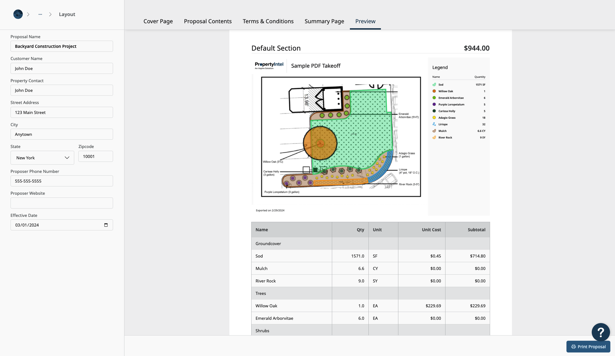The image size is (615, 356).
Task: Click the Layout breadcrumb link
Action: 67,14
